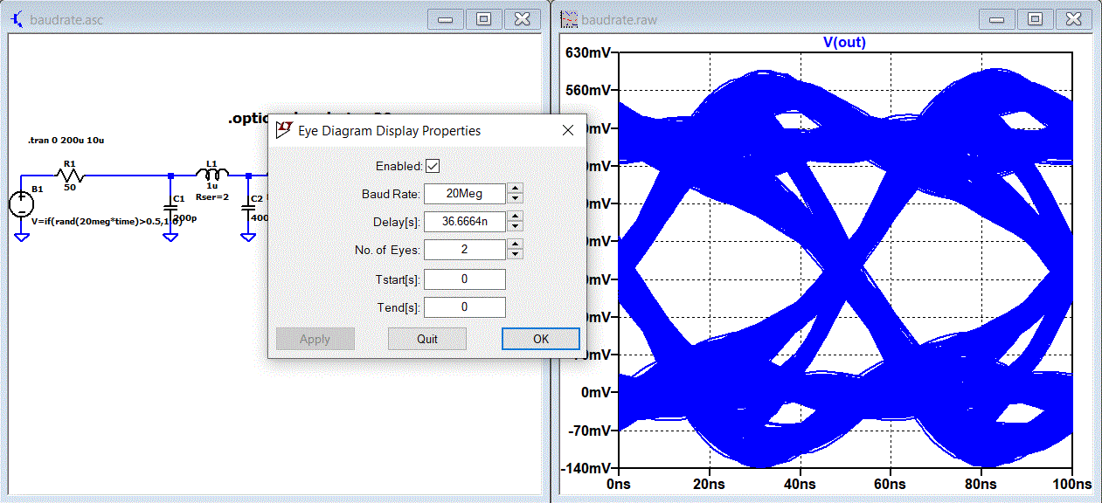This screenshot has height=503, width=1102.
Task: Increment No. of Eyes with up arrow
Action: coord(515,245)
